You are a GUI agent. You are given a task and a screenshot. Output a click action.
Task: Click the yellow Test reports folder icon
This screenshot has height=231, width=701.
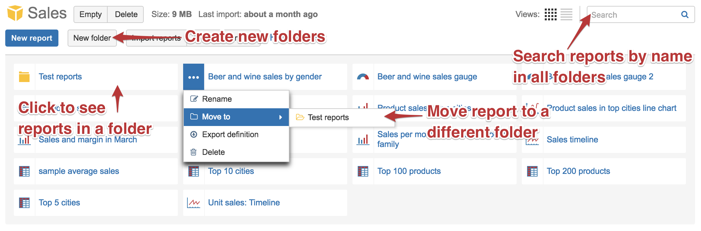pos(24,77)
